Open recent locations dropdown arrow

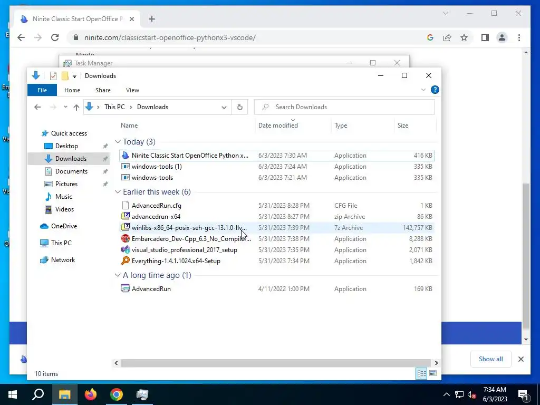65,107
